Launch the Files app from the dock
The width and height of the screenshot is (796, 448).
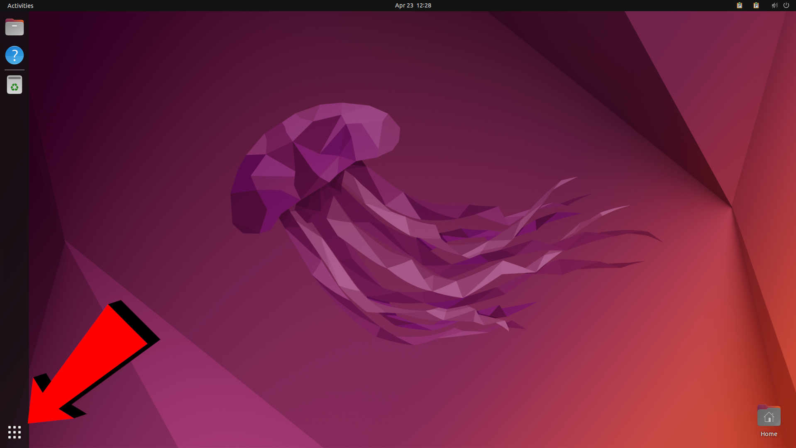tap(14, 27)
